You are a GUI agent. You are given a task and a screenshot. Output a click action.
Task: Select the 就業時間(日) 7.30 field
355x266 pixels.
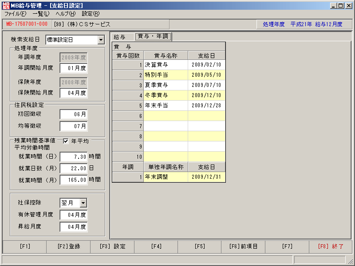pos(74,157)
